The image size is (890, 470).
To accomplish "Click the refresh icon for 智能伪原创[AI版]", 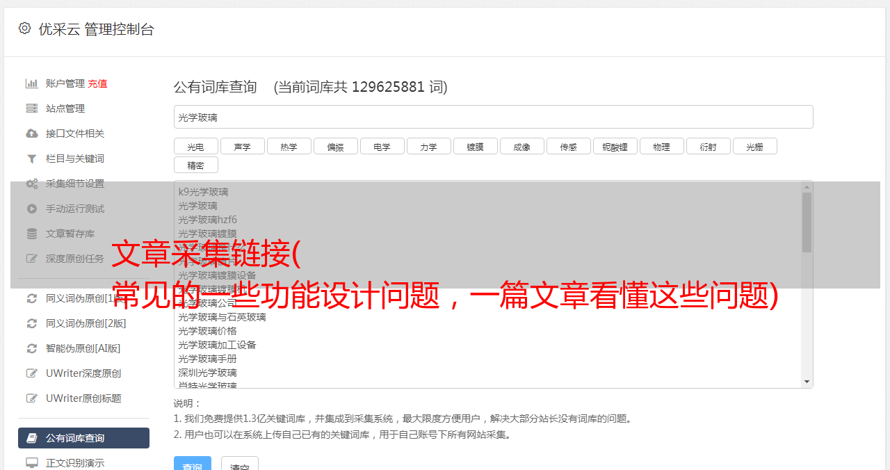I will [32, 348].
